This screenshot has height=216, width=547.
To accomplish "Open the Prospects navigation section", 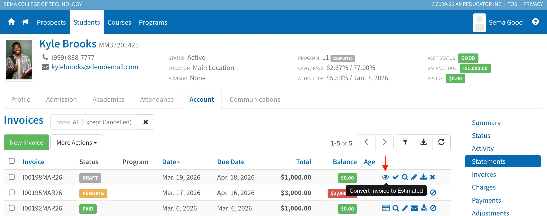I will point(51,22).
